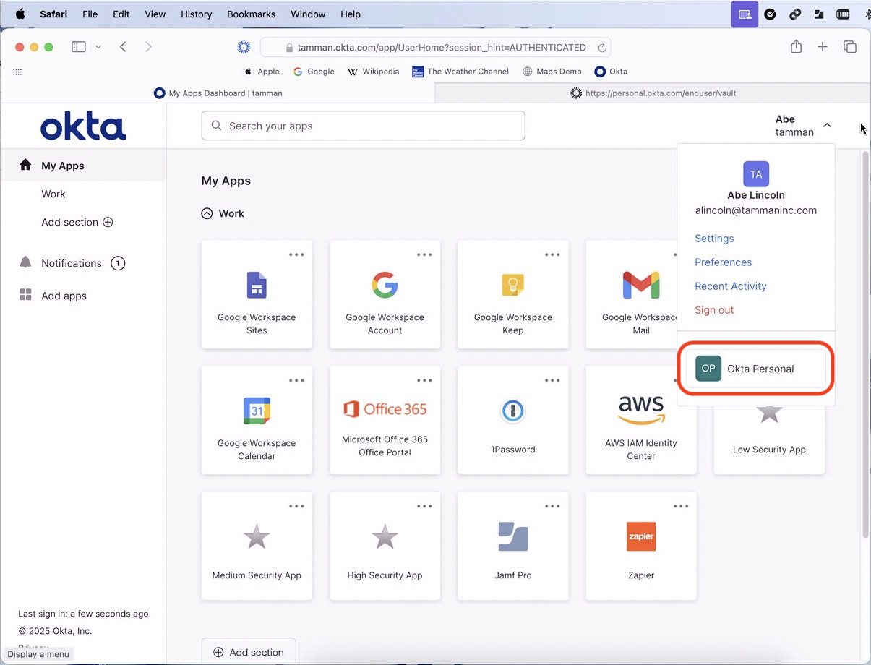The image size is (871, 665).
Task: Click Safari share icon
Action: coord(796,47)
